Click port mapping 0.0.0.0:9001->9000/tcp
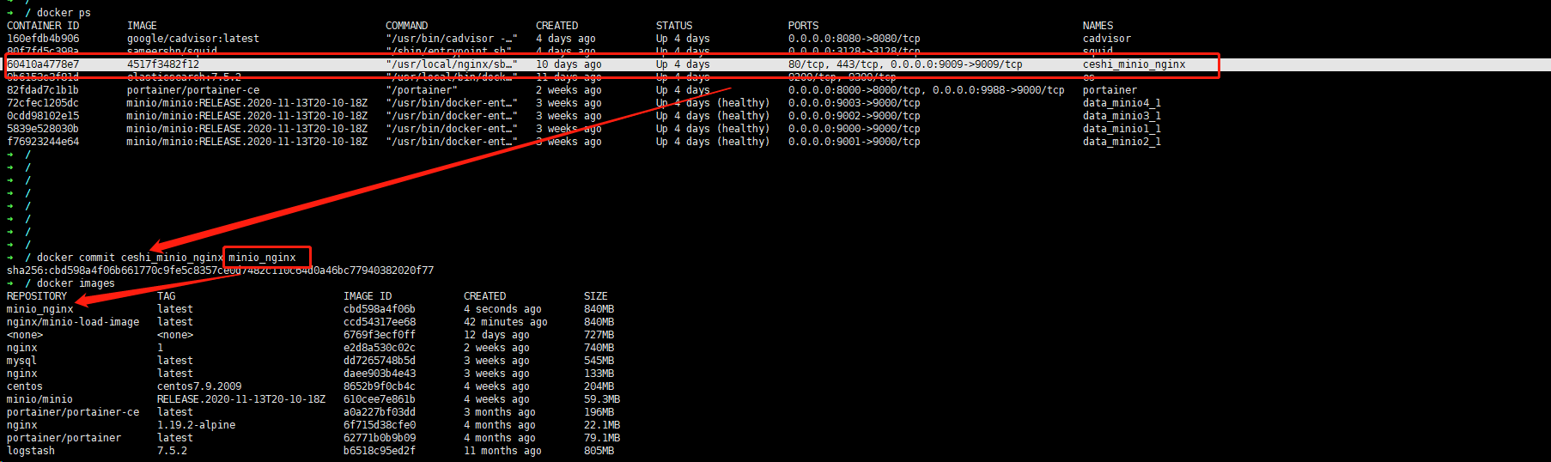 coord(855,142)
